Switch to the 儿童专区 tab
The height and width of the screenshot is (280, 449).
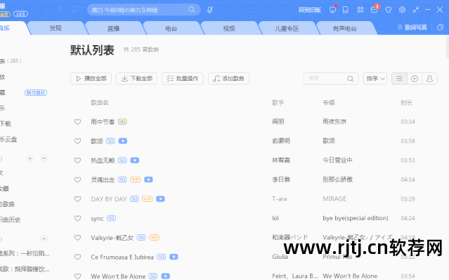[287, 28]
